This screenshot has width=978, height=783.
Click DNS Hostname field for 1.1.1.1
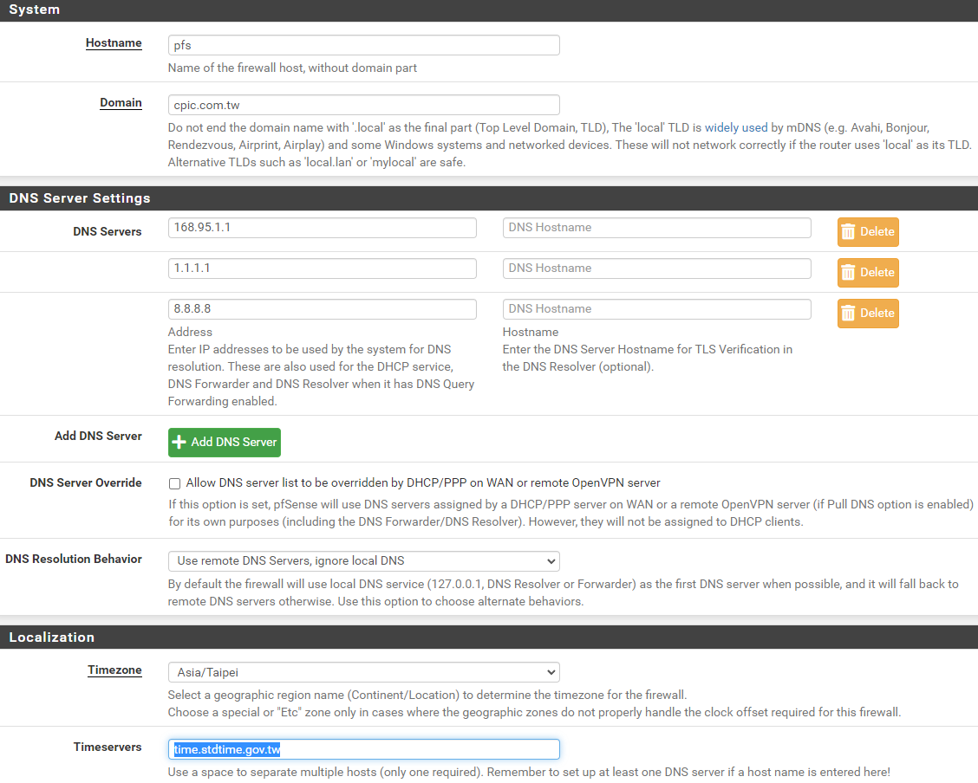(x=656, y=269)
